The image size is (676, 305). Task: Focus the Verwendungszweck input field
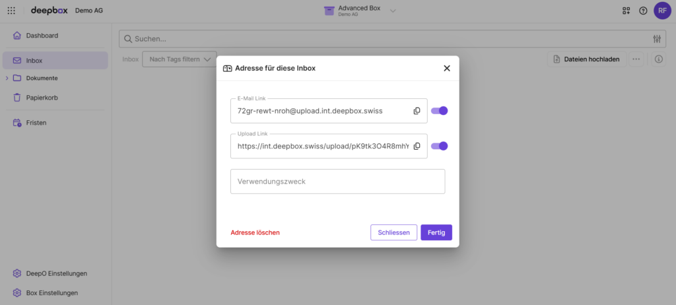click(x=337, y=182)
